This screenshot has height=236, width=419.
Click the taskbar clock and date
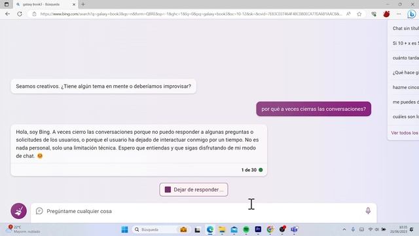click(x=399, y=229)
